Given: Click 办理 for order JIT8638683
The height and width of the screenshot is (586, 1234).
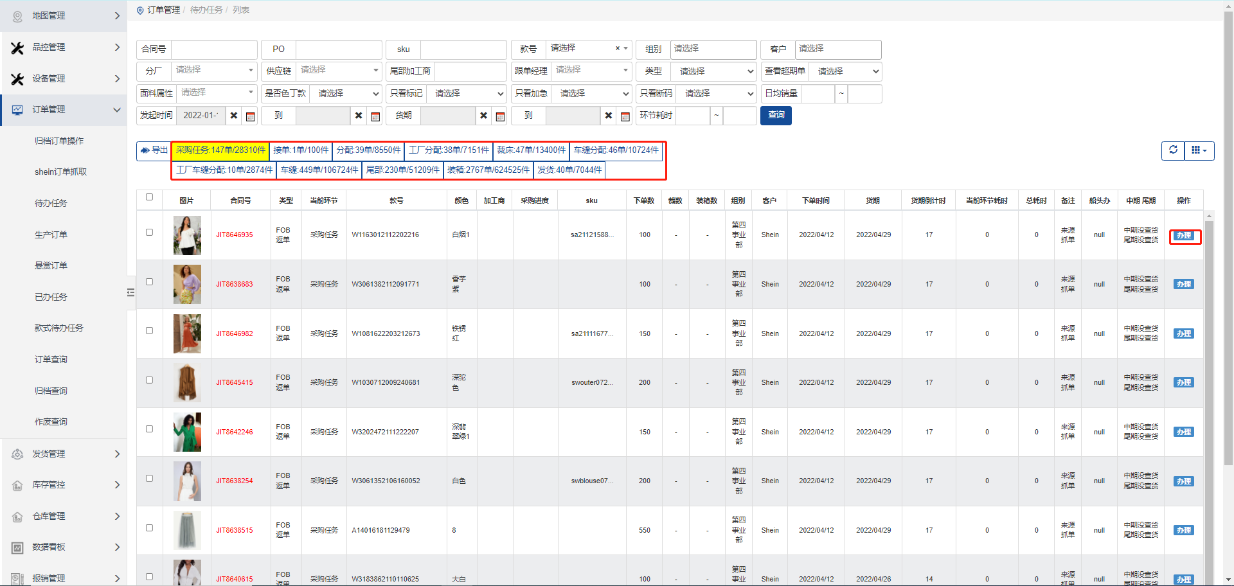Looking at the screenshot, I should coord(1183,284).
